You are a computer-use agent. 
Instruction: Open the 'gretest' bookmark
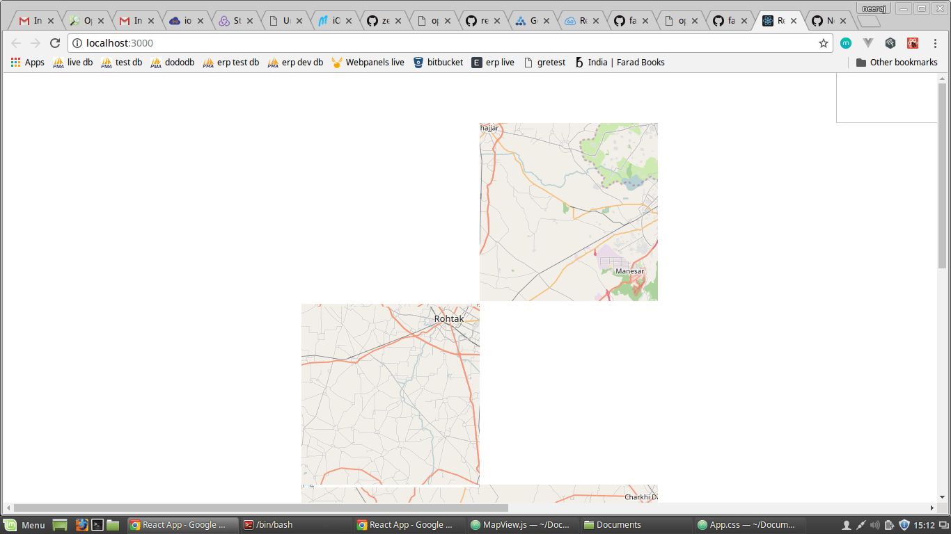coord(544,63)
